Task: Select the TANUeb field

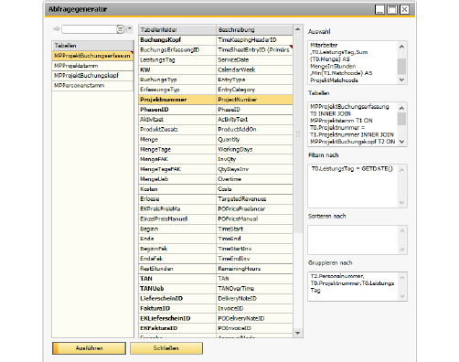Action: pyautogui.click(x=177, y=289)
